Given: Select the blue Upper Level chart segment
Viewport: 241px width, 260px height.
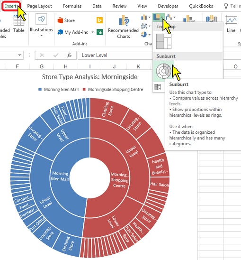Looking at the screenshot, I should [x=63, y=136].
